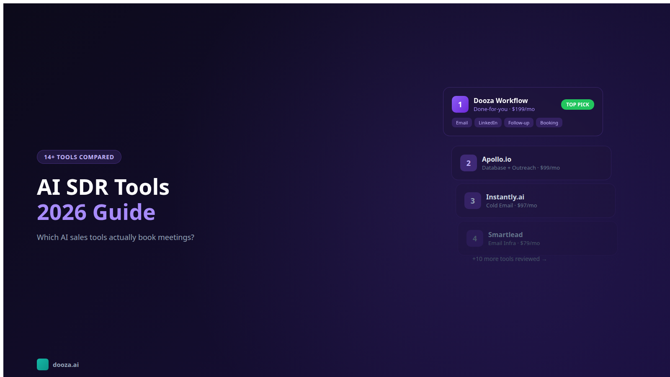Select the Booking tag chip
Viewport: 670px width, 377px height.
549,123
